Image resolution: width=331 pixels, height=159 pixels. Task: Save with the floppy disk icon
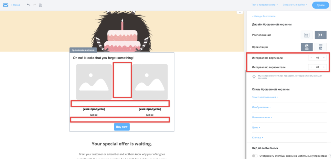[40, 5]
